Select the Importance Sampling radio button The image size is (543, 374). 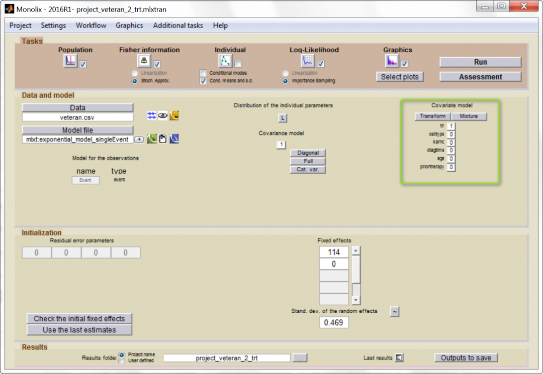tap(286, 80)
